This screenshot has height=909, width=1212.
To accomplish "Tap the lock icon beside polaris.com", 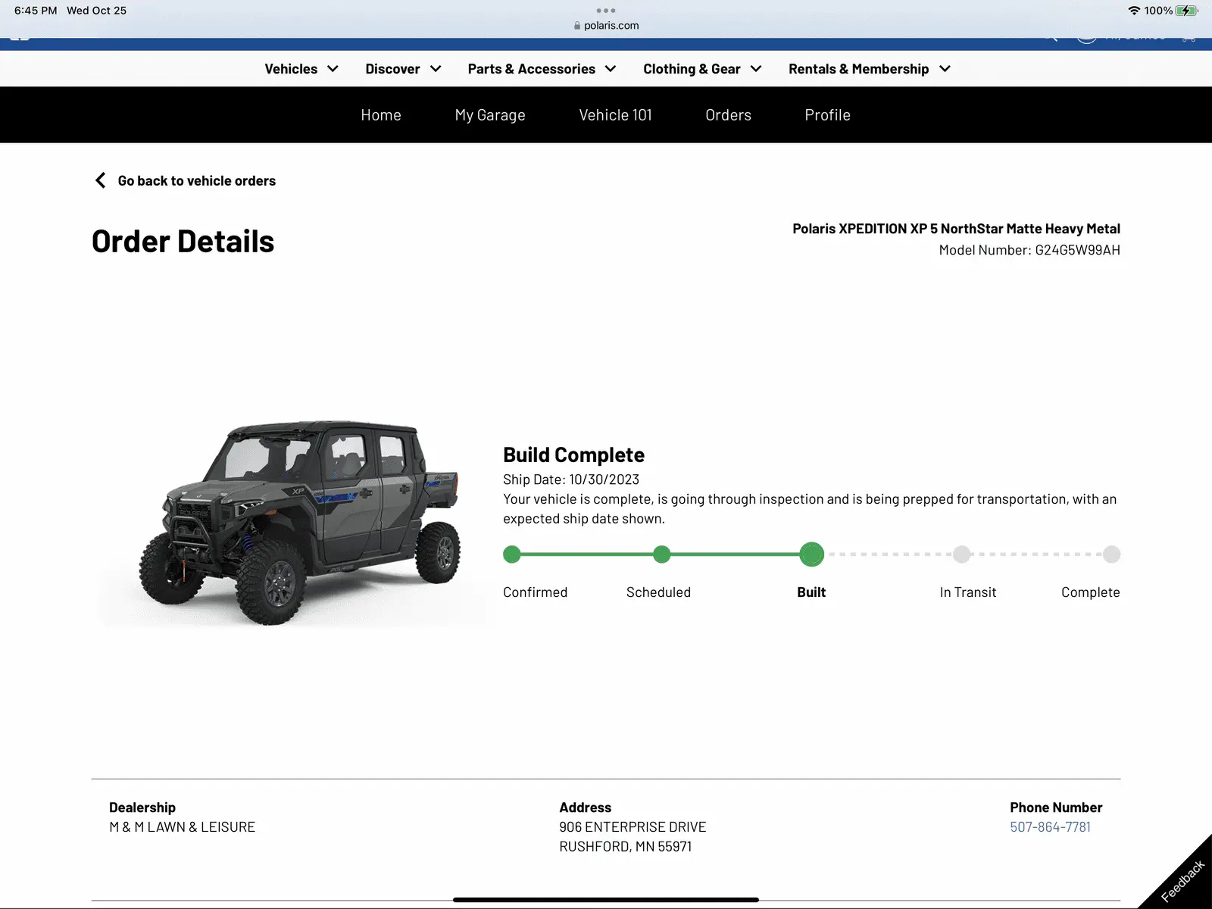I will point(577,26).
